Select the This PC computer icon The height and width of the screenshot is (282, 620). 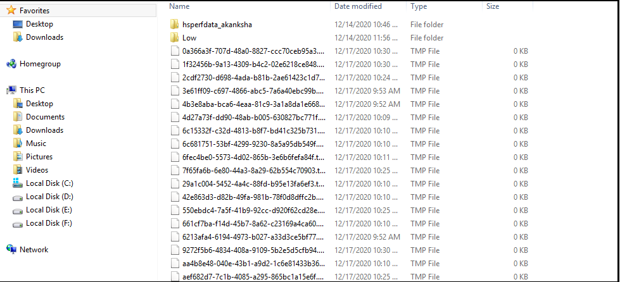11,90
